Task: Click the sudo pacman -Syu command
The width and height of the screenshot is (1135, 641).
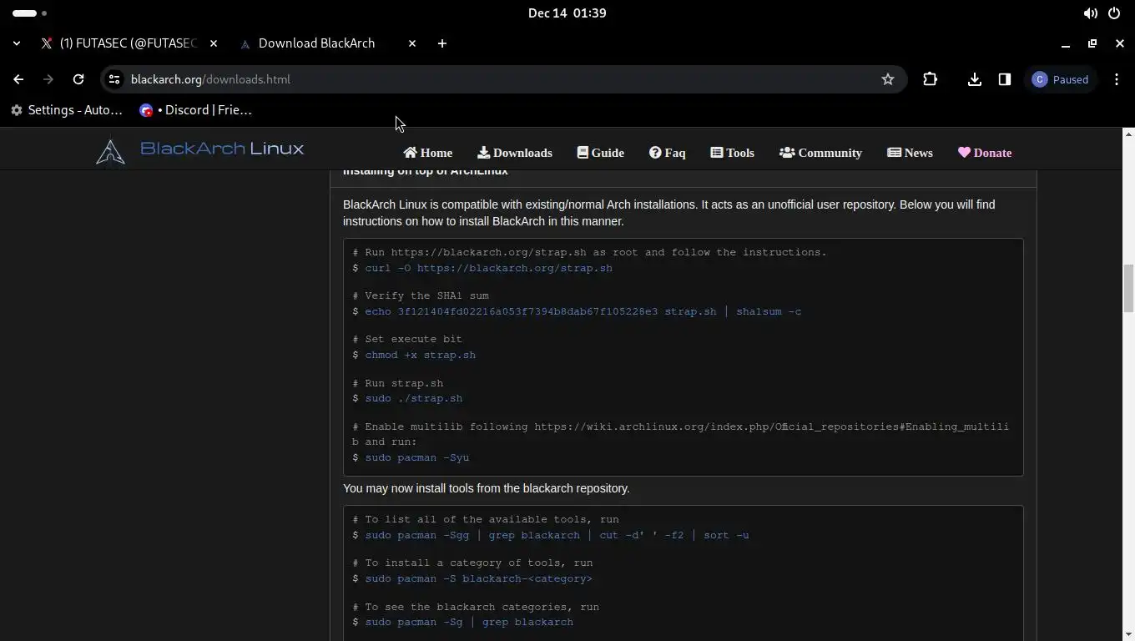Action: (416, 457)
